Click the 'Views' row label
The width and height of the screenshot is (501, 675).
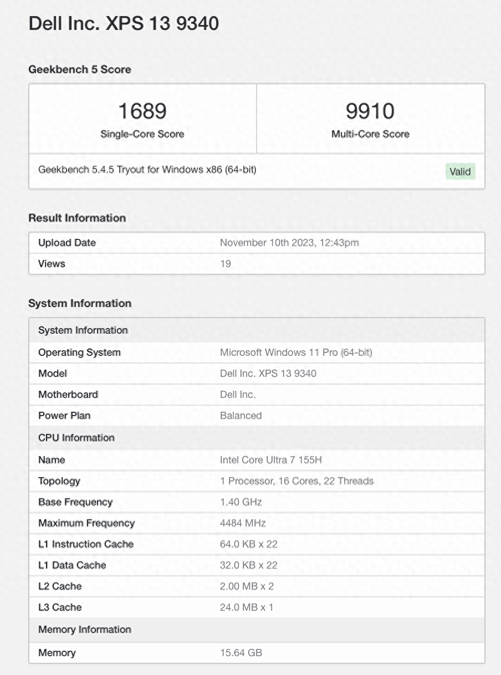click(52, 264)
